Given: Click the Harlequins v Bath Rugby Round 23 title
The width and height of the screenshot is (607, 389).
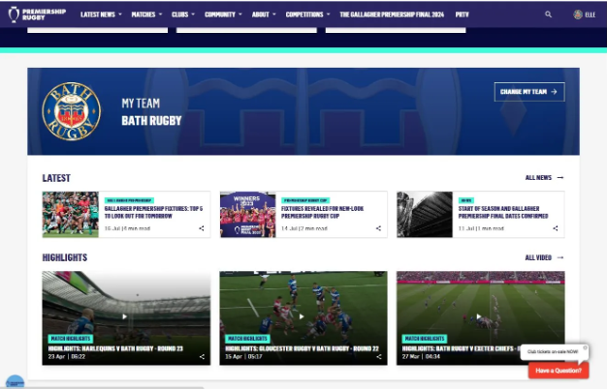Looking at the screenshot, I should coord(115,348).
